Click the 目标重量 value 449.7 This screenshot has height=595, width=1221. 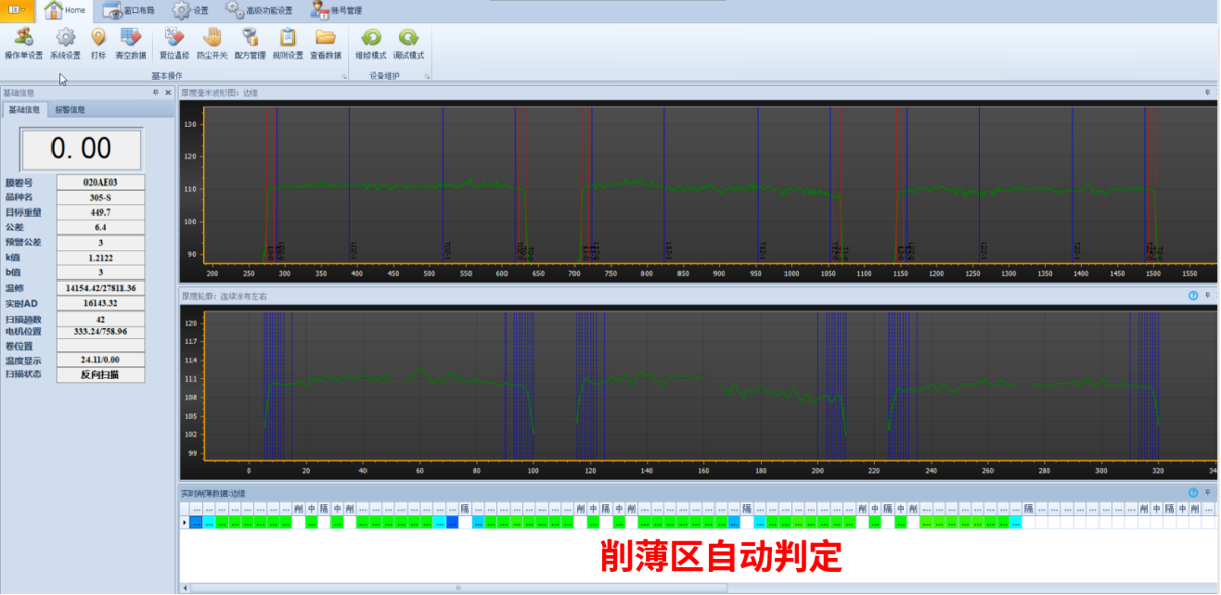(x=100, y=212)
